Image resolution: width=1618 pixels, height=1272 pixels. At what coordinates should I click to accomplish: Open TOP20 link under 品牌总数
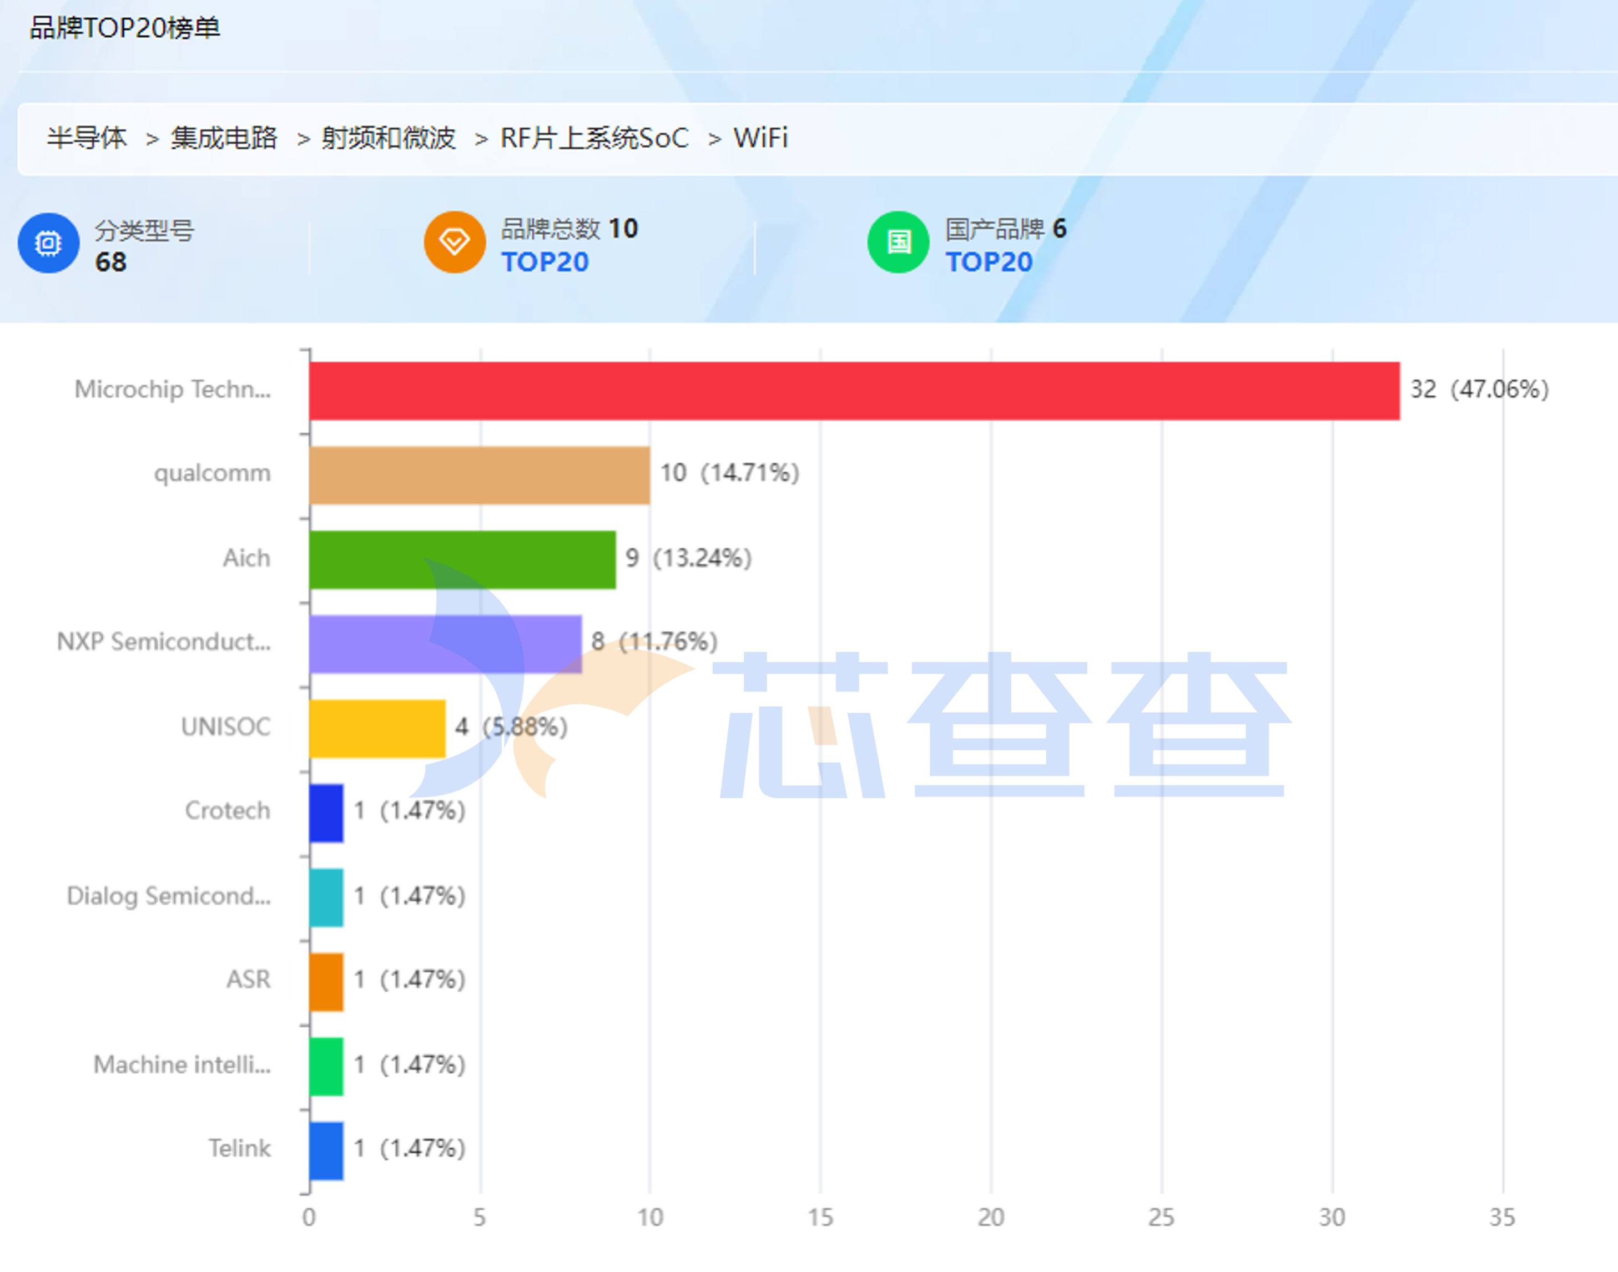[x=545, y=262]
